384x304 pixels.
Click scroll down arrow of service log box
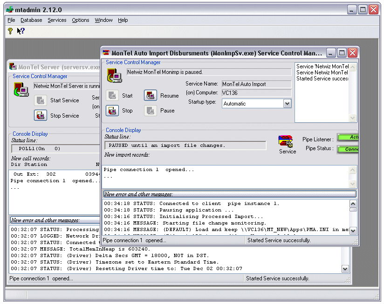[x=352, y=118]
